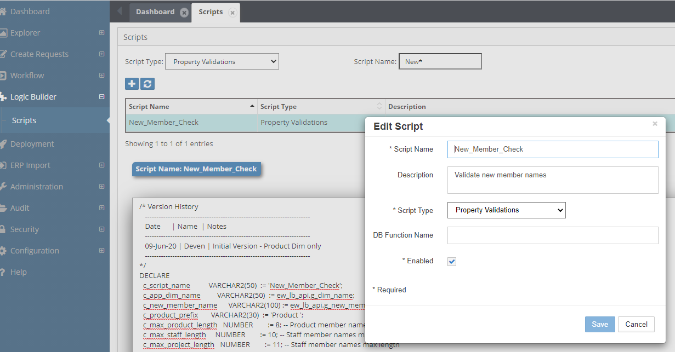Uncheck the Enabled checkbox
Image resolution: width=675 pixels, height=352 pixels.
coord(452,262)
